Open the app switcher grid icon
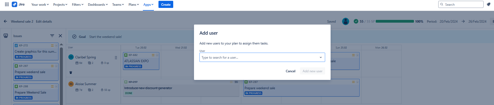This screenshot has width=494, height=105. 7,4
